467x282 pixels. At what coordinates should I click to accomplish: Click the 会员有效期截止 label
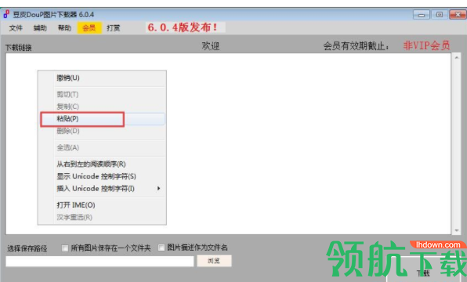click(356, 46)
